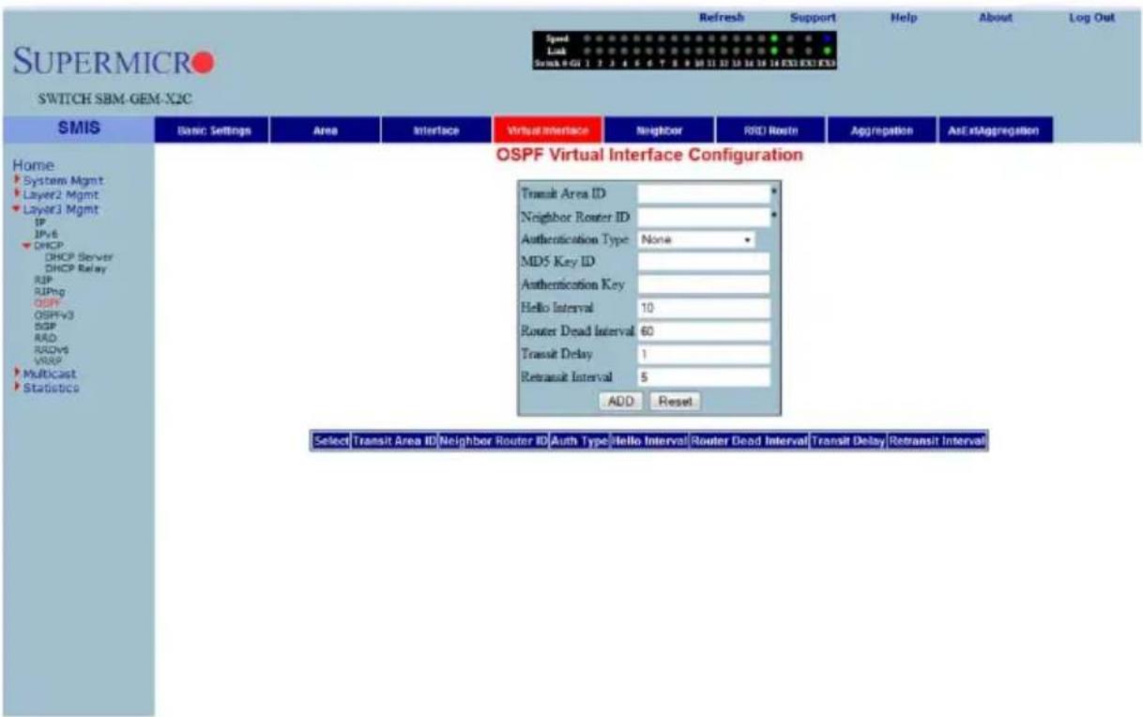The width and height of the screenshot is (1143, 717).
Task: Click the Hello Interval field
Action: pos(703,307)
